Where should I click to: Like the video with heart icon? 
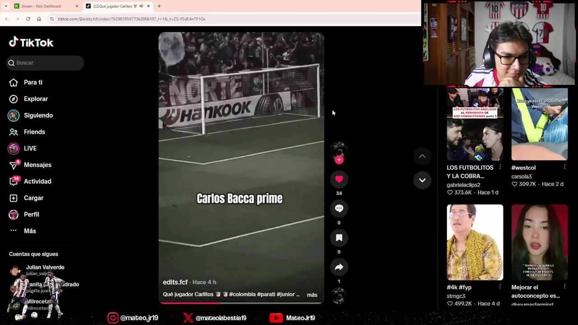339,179
